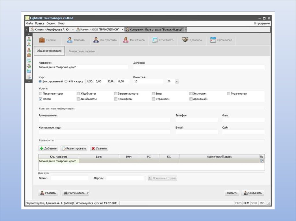
Task: Select the +% к курсу radio option
Action: click(x=66, y=82)
